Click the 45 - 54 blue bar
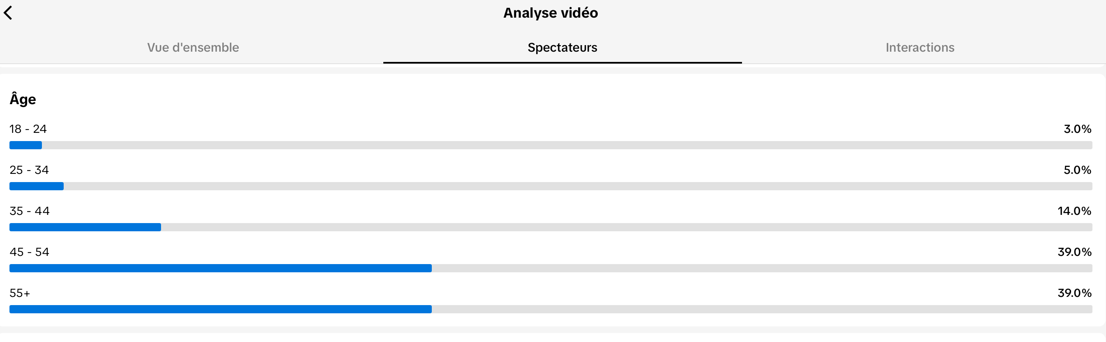 221,268
